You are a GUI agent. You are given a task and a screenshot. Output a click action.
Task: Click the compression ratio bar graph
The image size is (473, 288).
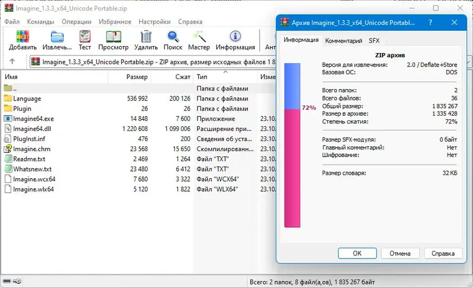click(292, 145)
